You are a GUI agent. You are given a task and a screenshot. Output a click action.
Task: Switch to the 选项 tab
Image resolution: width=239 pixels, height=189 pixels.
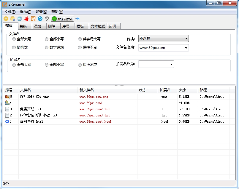click(x=114, y=26)
